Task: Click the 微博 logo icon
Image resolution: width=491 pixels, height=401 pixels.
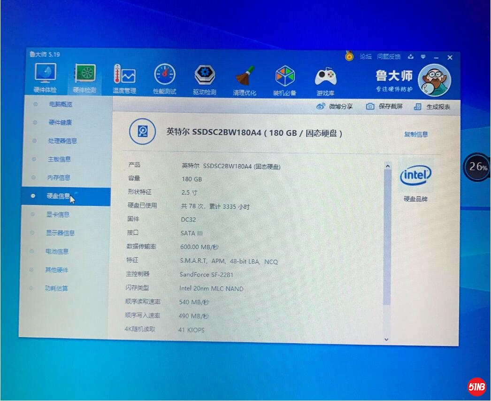Action: [320, 106]
